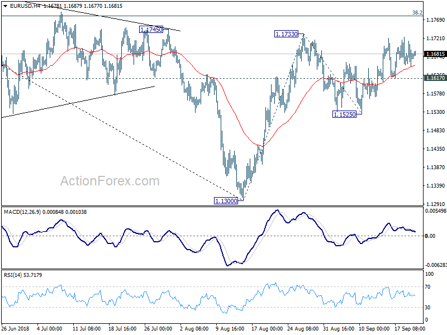Click the 1.17210 price axis value
This screenshot has width=447, height=335.
coord(435,38)
